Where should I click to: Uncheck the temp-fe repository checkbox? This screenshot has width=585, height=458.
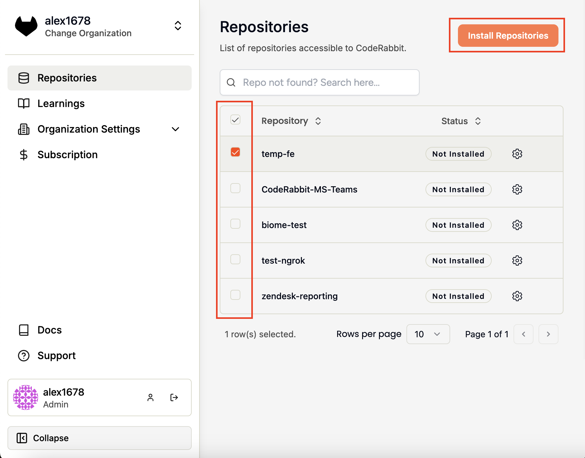tap(235, 152)
